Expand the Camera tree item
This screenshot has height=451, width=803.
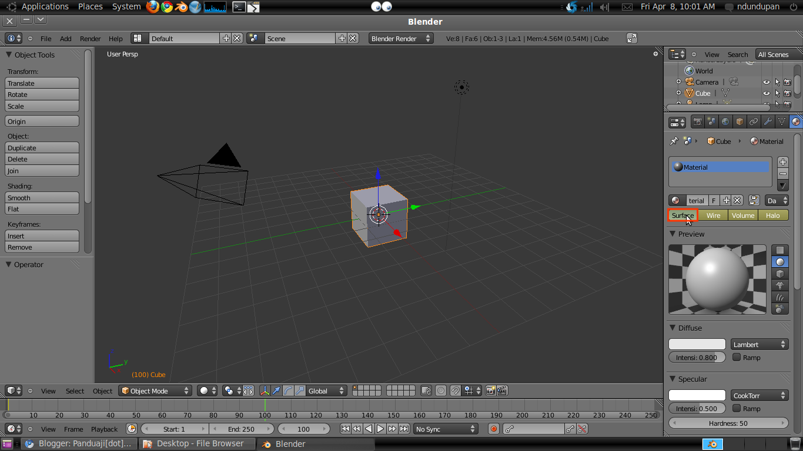(x=678, y=82)
